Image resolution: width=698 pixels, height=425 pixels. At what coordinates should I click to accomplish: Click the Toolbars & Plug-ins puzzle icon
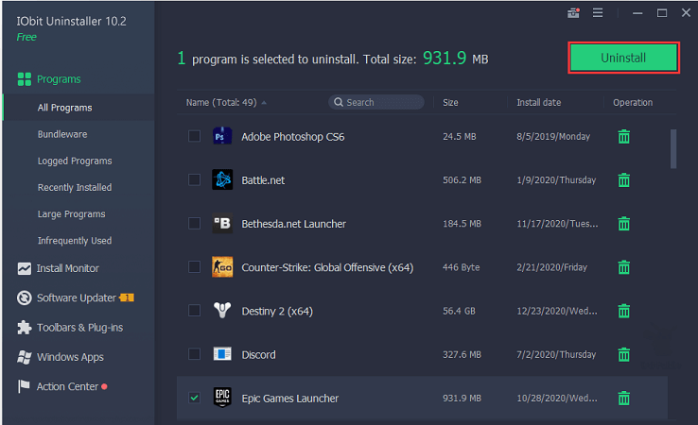point(24,328)
